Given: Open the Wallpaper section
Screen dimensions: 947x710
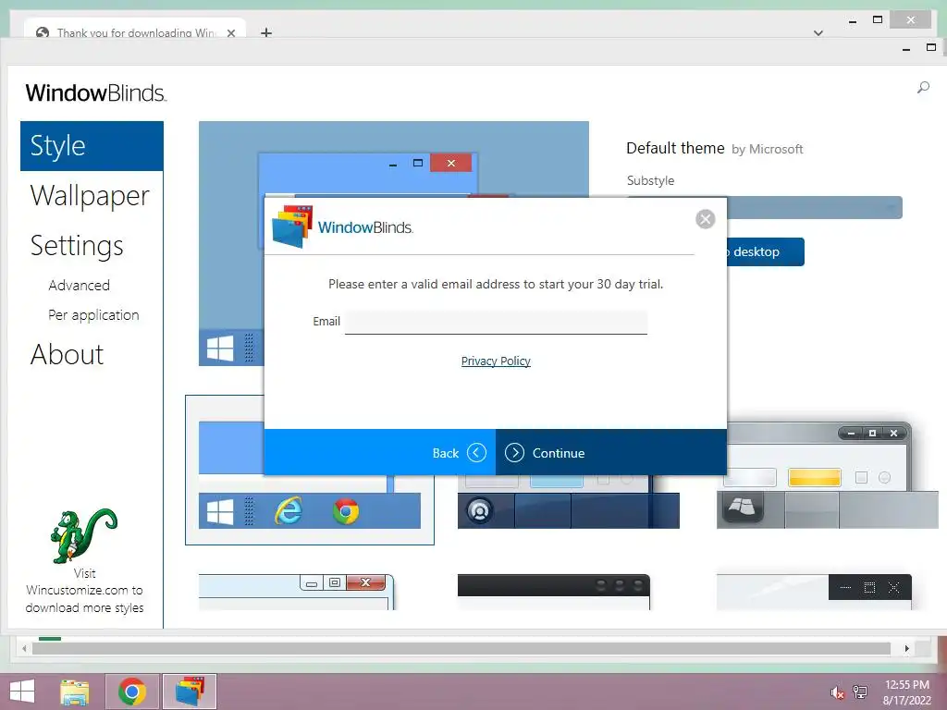Looking at the screenshot, I should 90,196.
